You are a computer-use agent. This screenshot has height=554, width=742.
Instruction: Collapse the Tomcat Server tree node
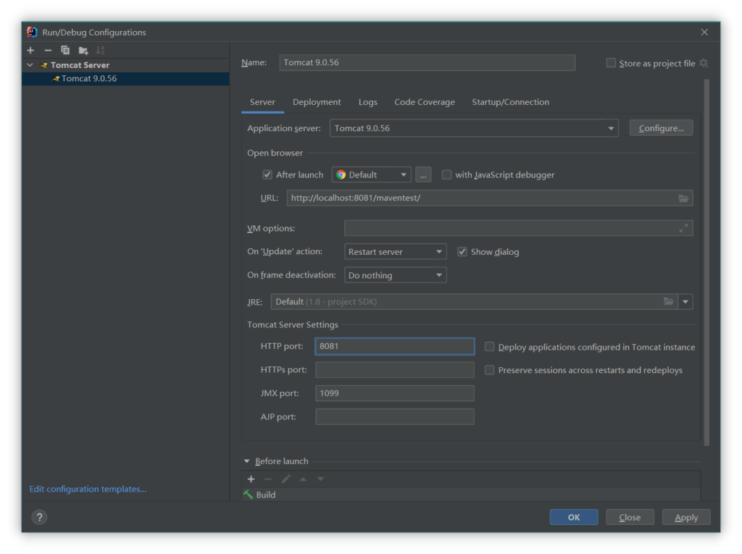[x=30, y=65]
